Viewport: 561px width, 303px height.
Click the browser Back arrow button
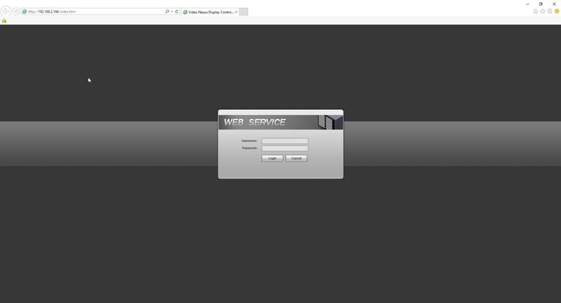[6, 11]
